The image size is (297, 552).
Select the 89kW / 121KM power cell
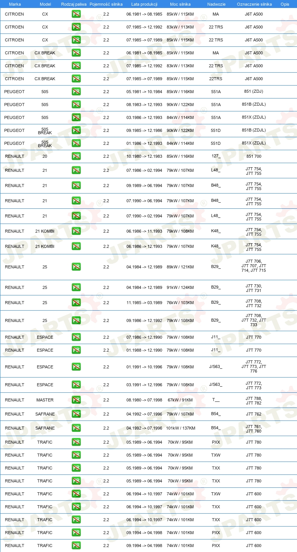[x=180, y=267]
